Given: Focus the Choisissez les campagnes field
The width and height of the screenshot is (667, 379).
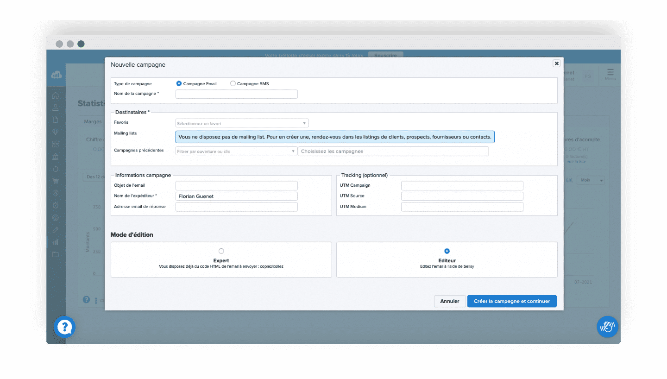Looking at the screenshot, I should coord(393,151).
